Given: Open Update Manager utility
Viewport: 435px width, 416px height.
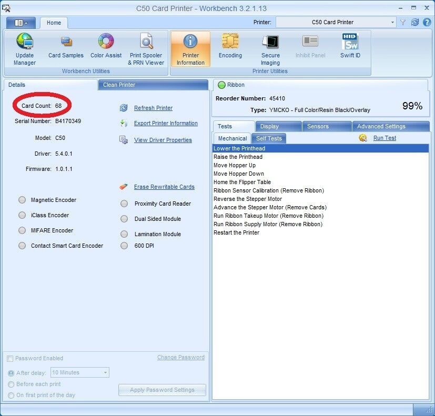Looking at the screenshot, I should click(25, 49).
